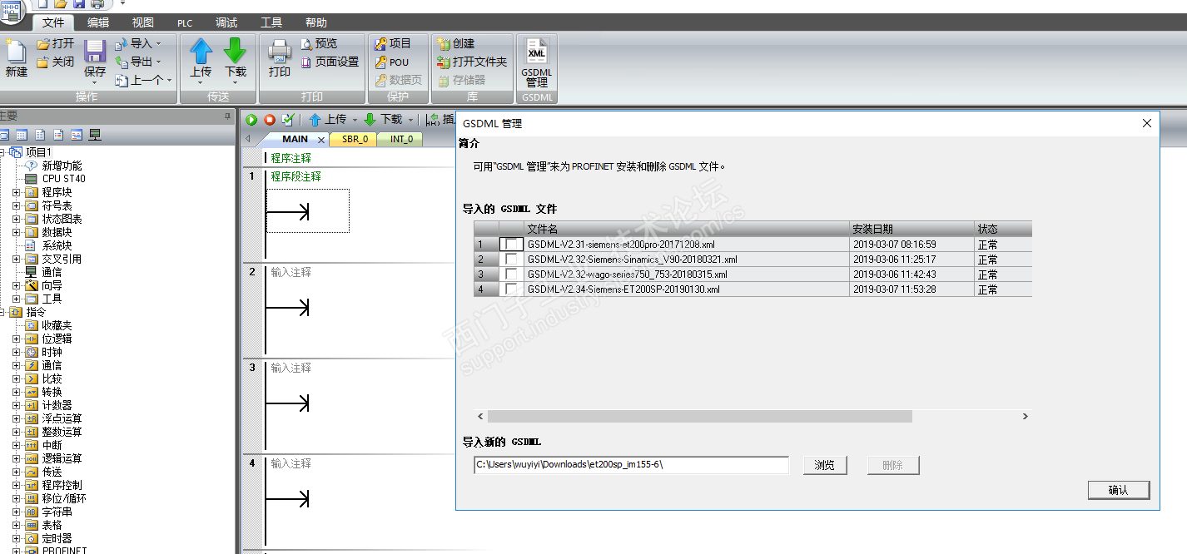The height and width of the screenshot is (554, 1187).
Task: Open the 视图 ribbon tab
Action: [142, 23]
